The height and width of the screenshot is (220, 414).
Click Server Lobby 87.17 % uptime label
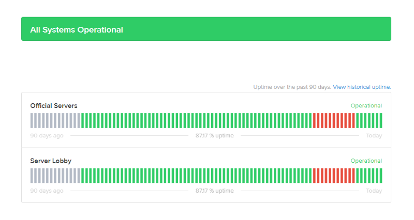(x=215, y=191)
